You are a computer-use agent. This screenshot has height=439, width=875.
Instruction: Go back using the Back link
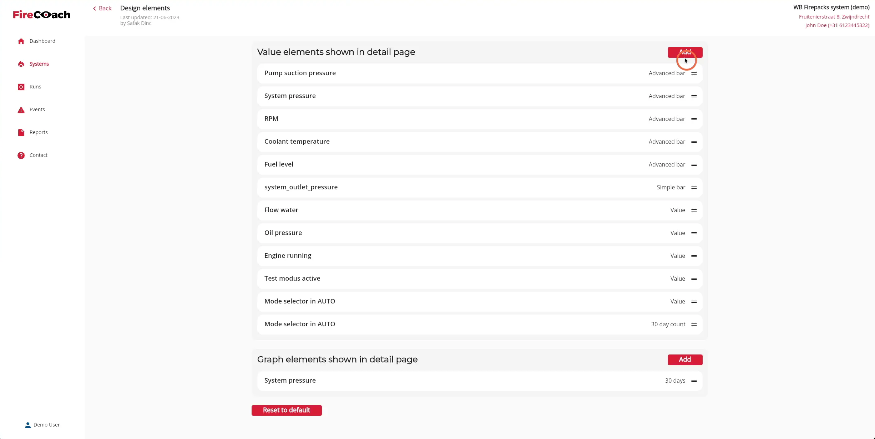102,8
